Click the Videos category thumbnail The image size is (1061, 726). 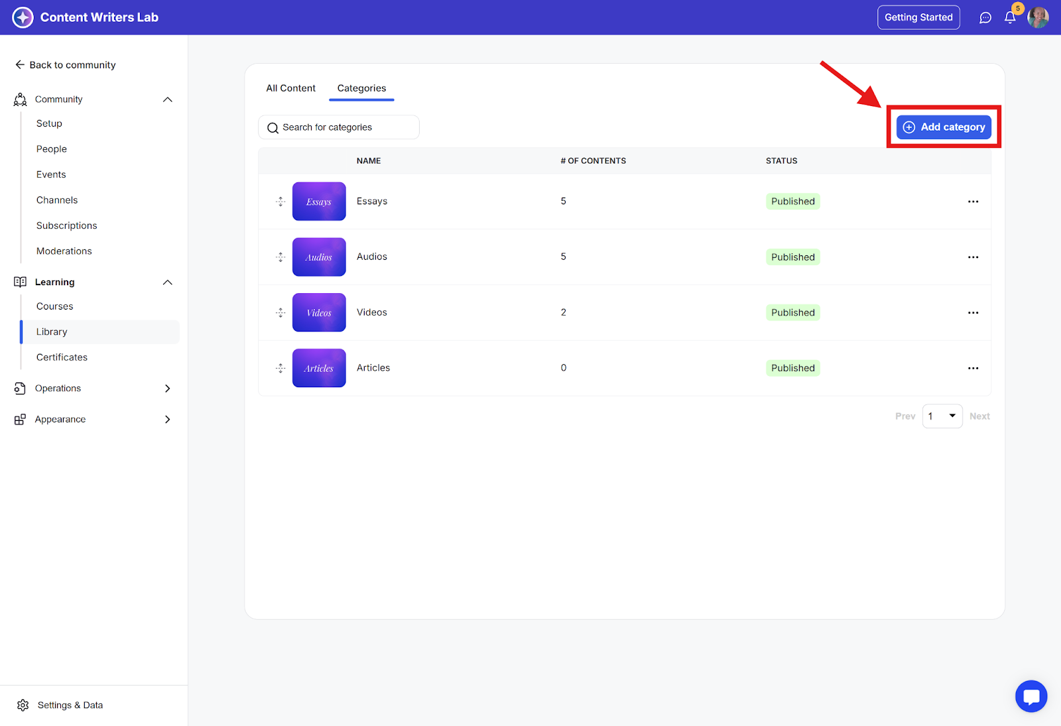click(319, 312)
